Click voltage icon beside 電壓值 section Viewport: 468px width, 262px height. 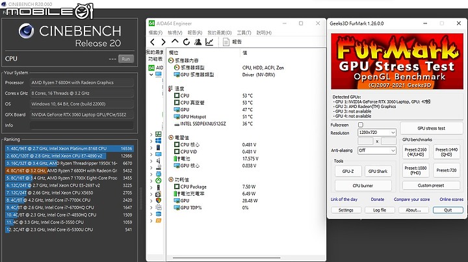point(171,138)
